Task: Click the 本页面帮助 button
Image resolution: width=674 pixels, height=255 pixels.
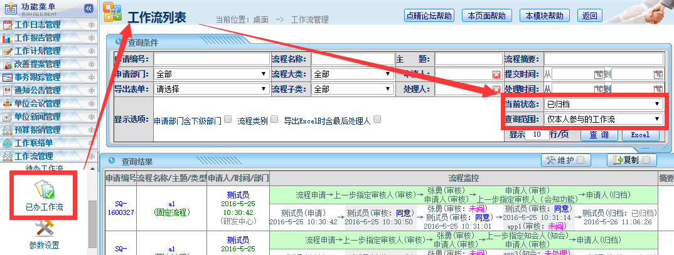Action: click(x=486, y=16)
